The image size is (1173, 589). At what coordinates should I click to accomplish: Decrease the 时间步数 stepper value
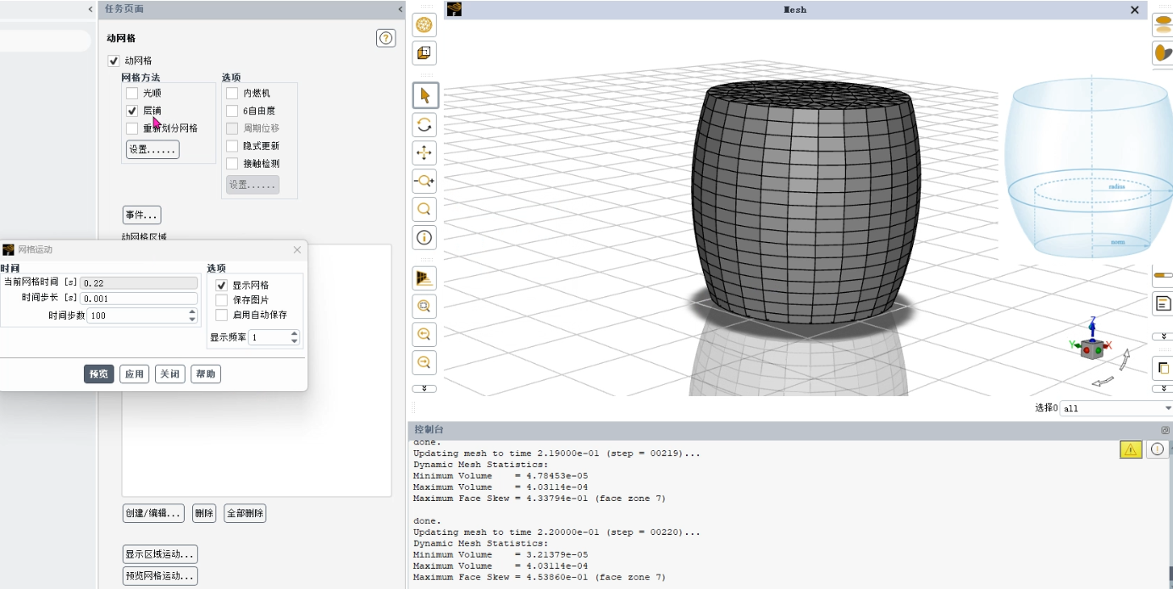192,319
